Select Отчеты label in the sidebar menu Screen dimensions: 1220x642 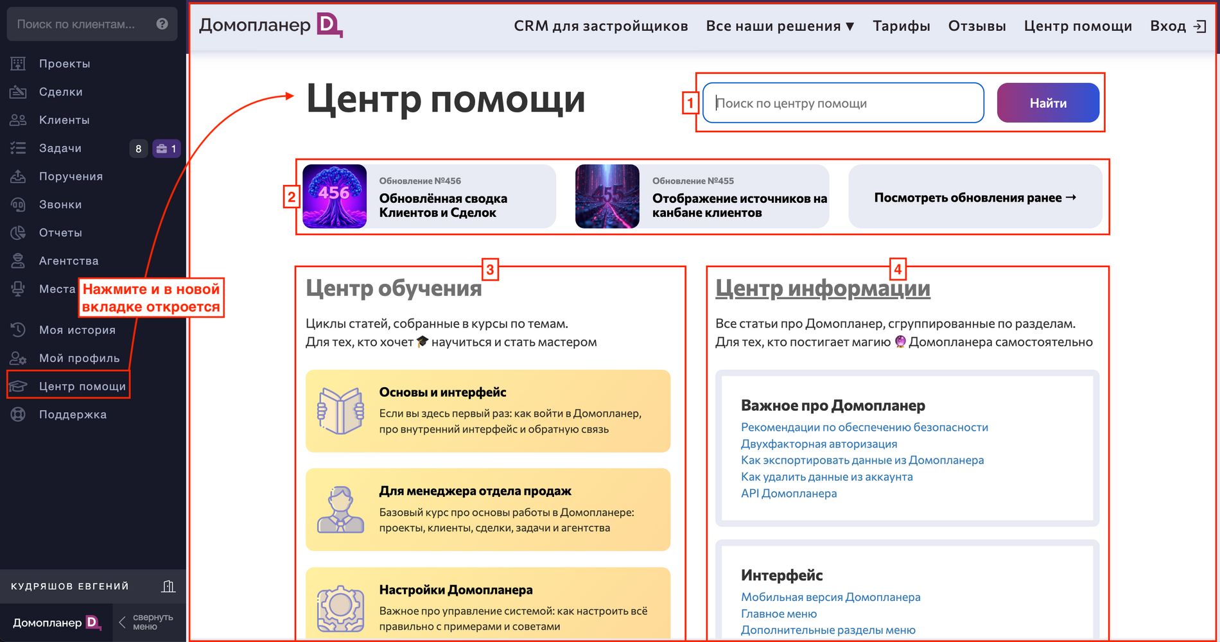coord(60,232)
